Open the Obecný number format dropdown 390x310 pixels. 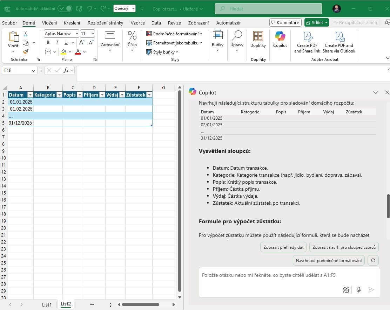[133, 8]
